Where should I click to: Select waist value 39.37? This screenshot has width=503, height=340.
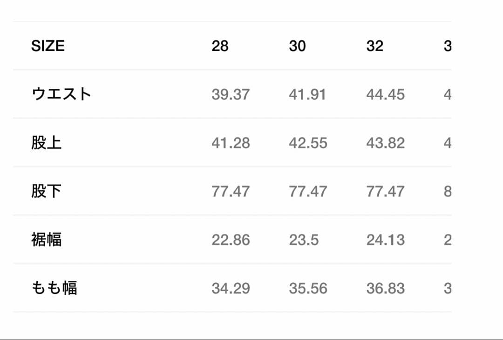tap(231, 94)
